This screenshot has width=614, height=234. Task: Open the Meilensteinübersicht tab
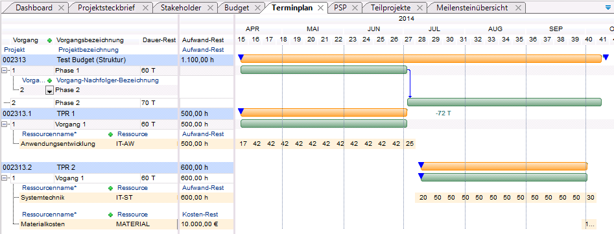(471, 7)
